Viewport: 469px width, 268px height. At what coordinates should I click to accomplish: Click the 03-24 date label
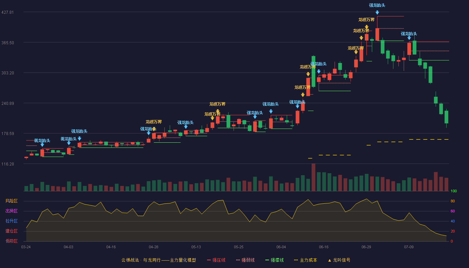(26, 247)
